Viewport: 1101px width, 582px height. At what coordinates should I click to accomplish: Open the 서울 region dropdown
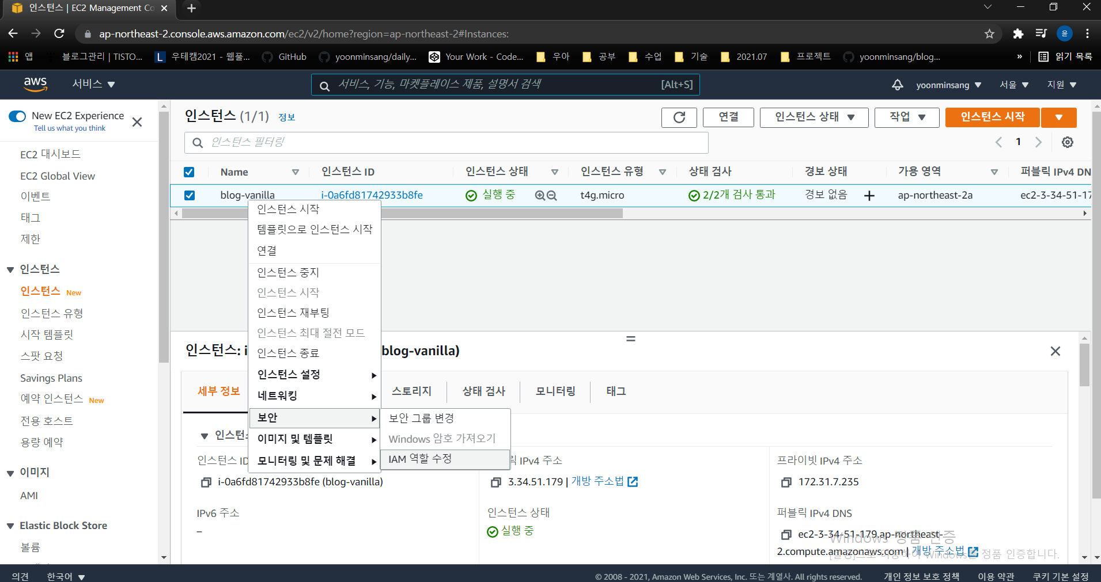tap(1014, 85)
